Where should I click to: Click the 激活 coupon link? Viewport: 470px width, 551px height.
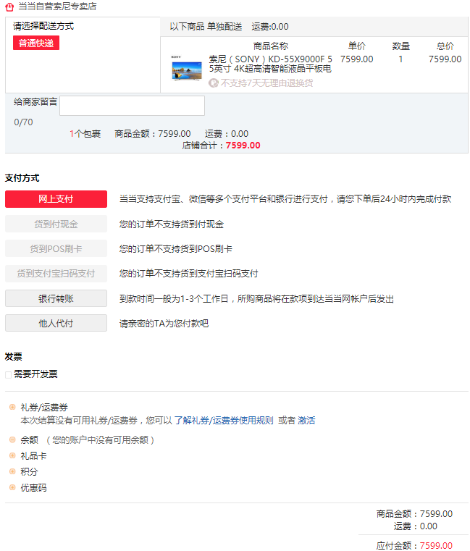click(x=306, y=420)
